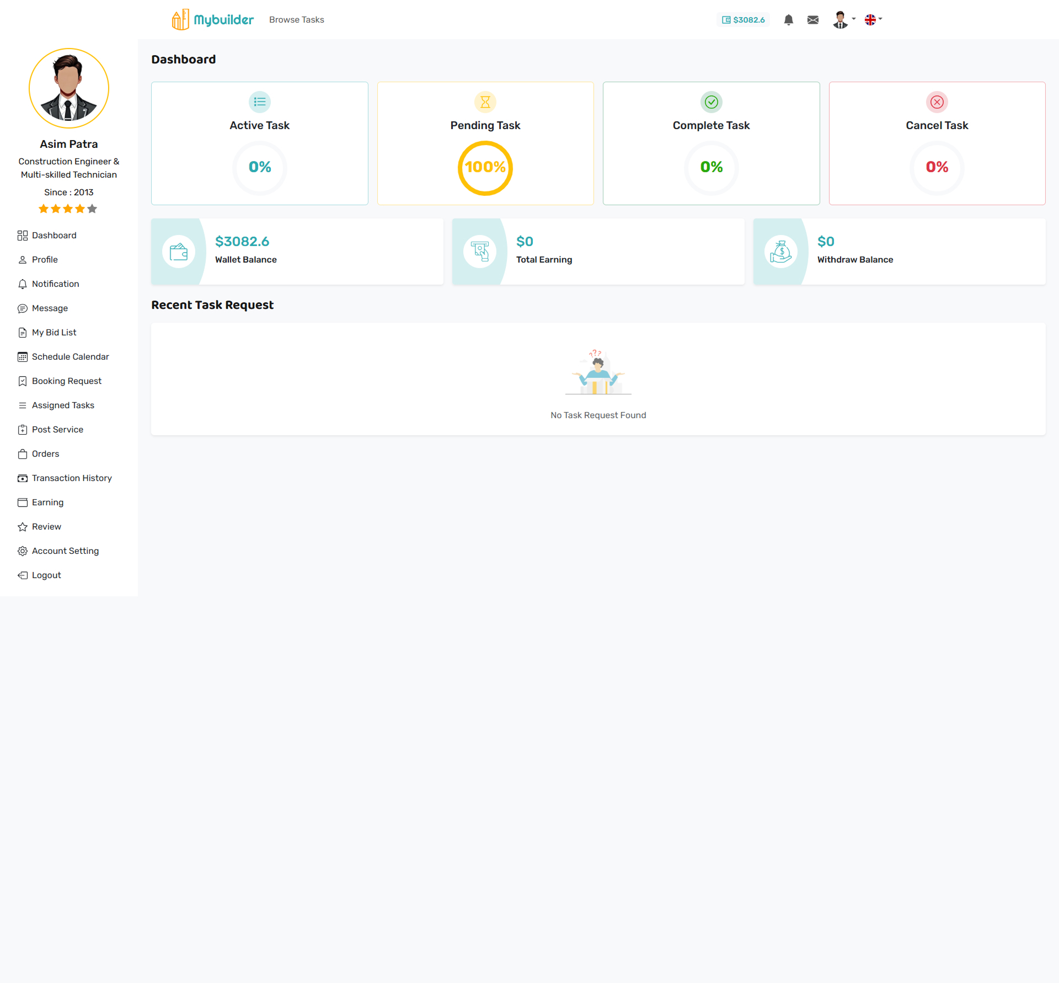Open Transaction History in sidebar
Screen dimensions: 1059x983
pyautogui.click(x=72, y=478)
